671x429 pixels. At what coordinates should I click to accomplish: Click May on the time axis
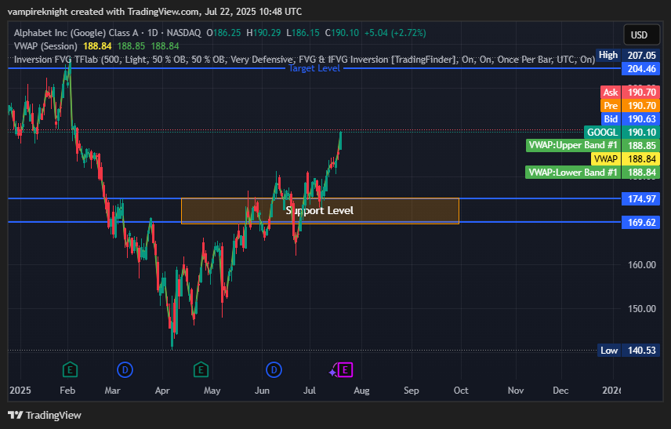click(x=212, y=391)
